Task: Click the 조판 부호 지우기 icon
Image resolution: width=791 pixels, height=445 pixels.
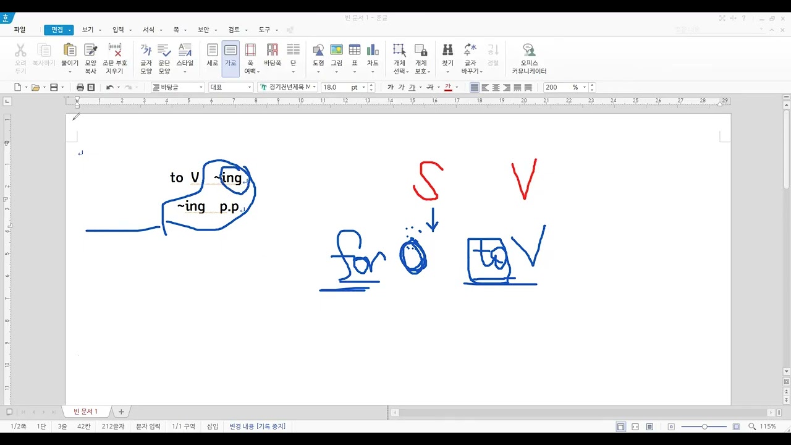Action: (115, 59)
